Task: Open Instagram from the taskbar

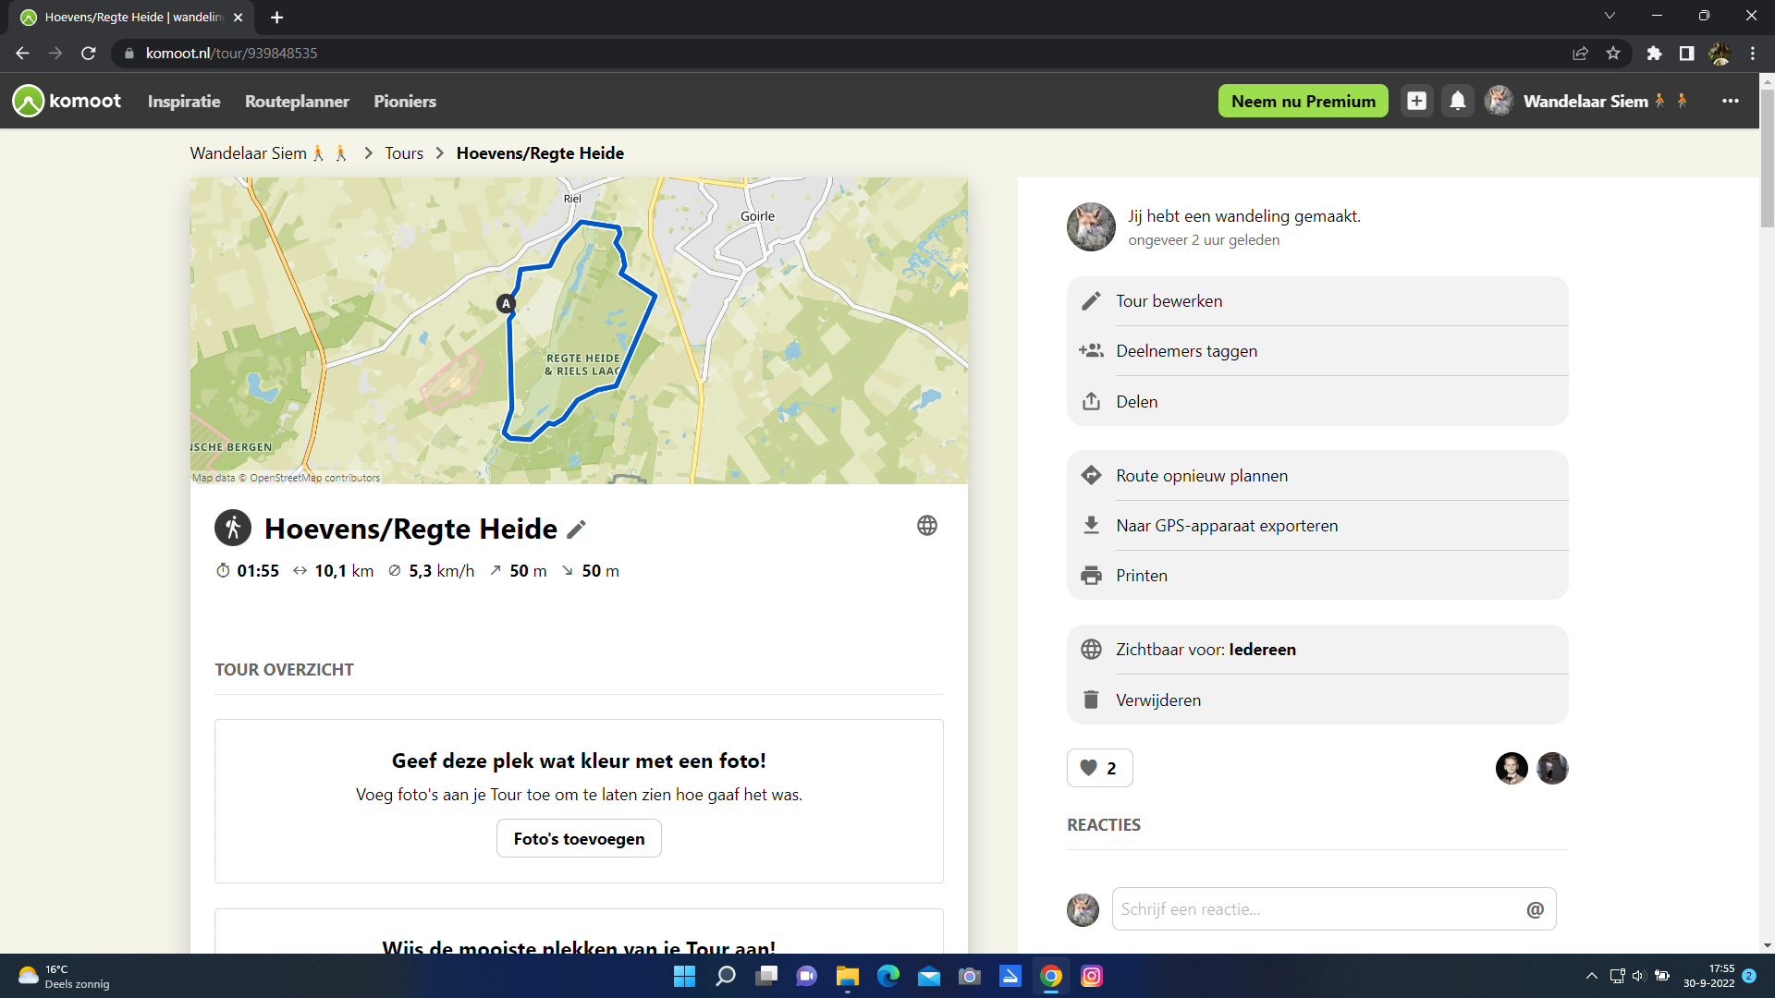Action: (1091, 976)
